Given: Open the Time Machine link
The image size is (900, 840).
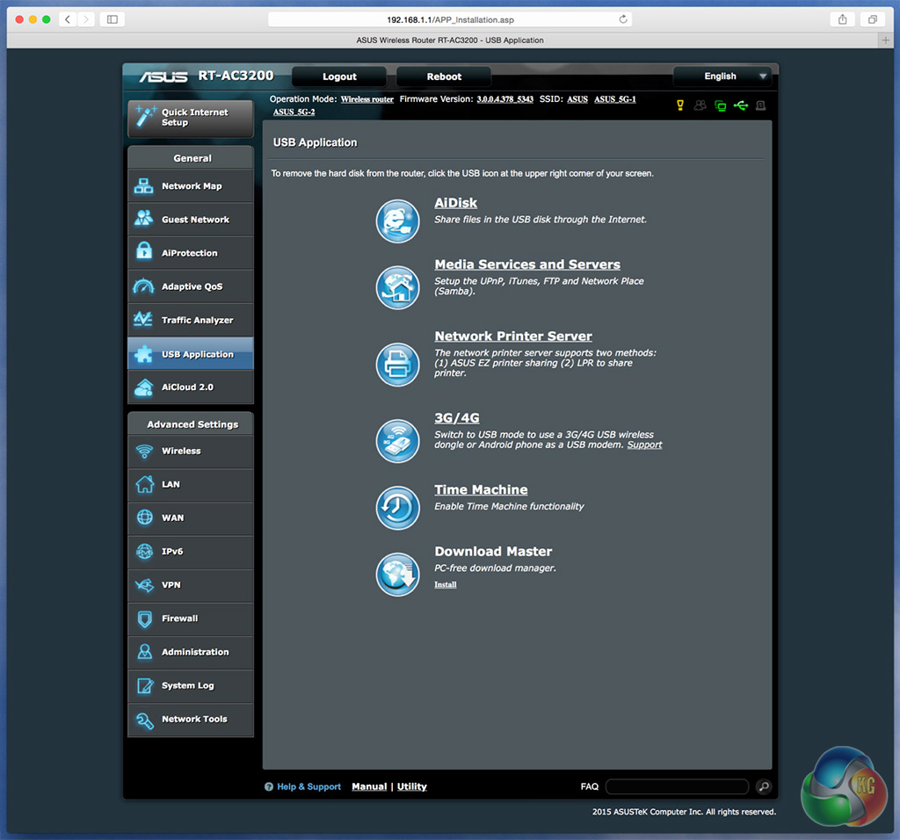Looking at the screenshot, I should coord(481,489).
